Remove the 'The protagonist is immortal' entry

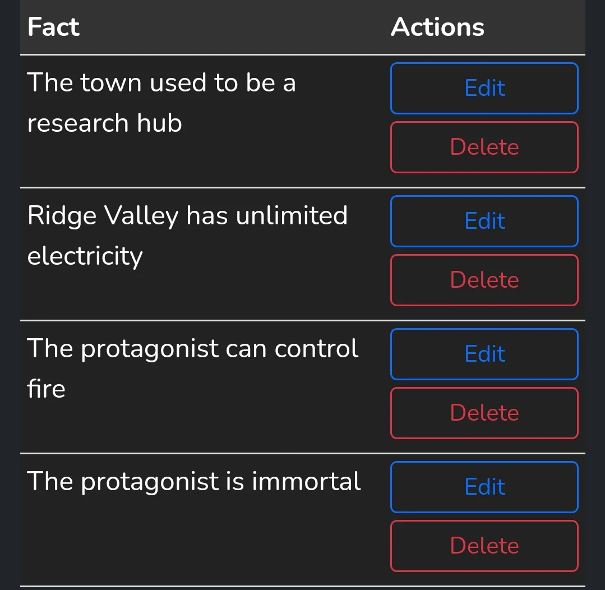coord(484,546)
